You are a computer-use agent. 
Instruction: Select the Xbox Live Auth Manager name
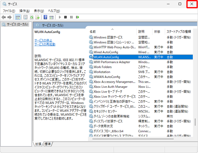[x=110, y=87]
